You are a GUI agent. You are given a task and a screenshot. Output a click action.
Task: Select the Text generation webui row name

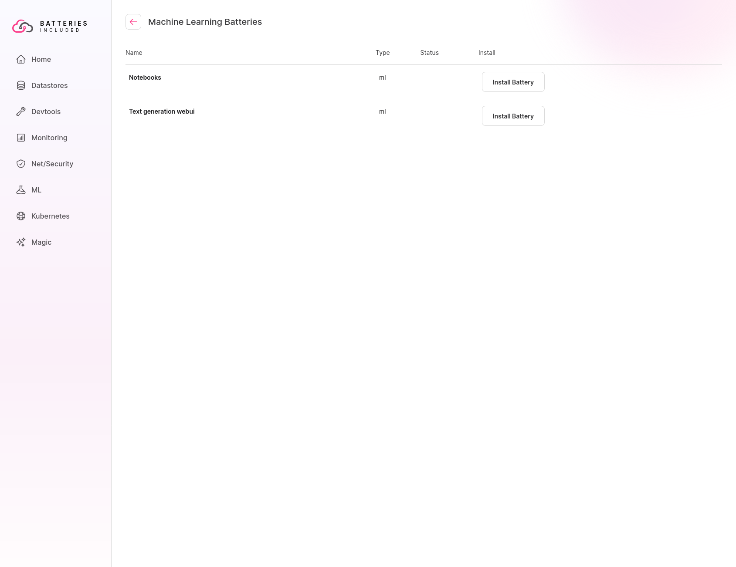click(x=162, y=111)
